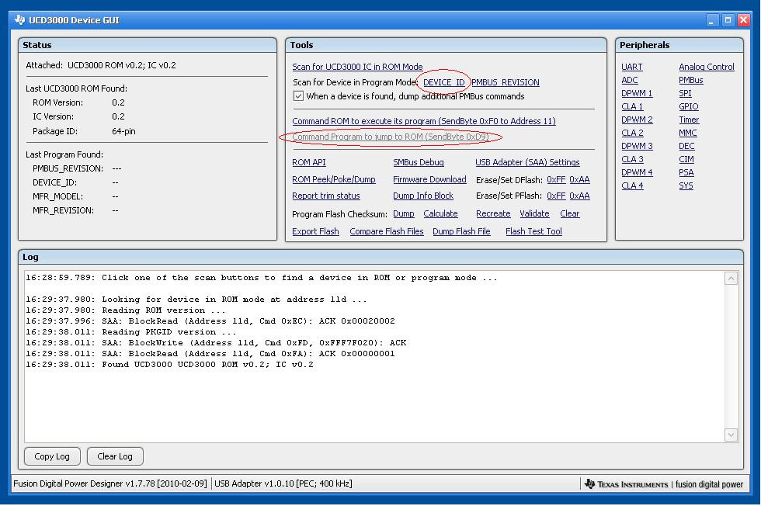Screen dimensions: 761x506
Task: Open the PSA peripheral
Action: point(686,172)
